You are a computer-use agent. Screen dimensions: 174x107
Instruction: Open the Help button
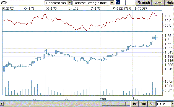point(170,3)
